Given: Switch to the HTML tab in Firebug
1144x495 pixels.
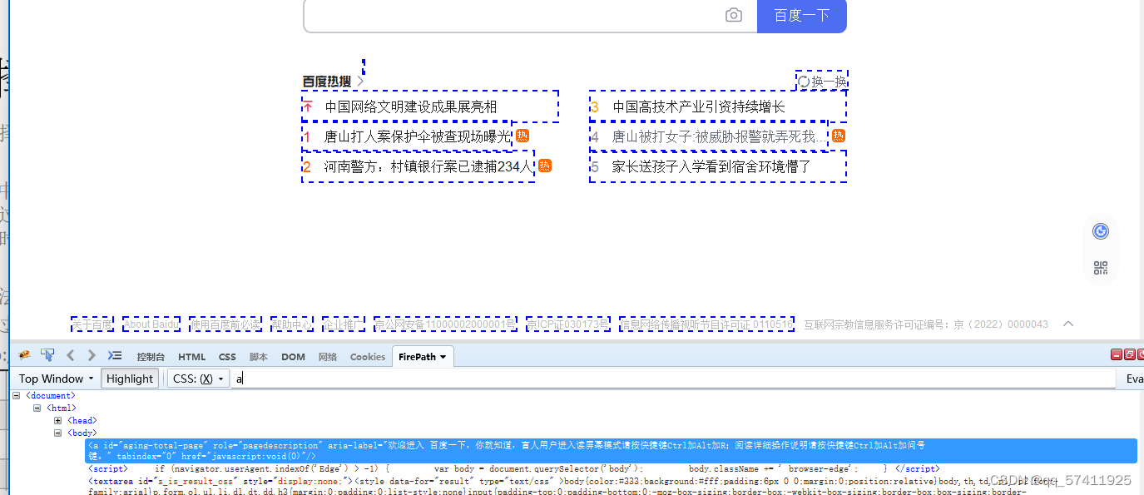Looking at the screenshot, I should click(191, 356).
